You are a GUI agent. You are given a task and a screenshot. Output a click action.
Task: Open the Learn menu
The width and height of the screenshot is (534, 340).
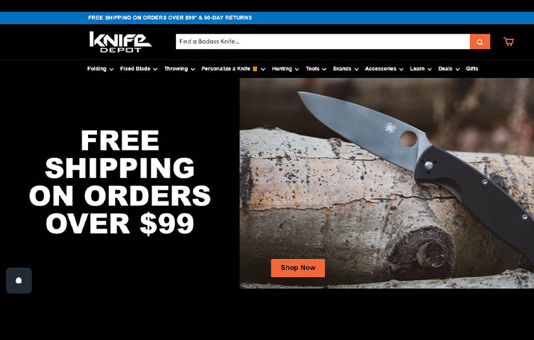pos(421,69)
